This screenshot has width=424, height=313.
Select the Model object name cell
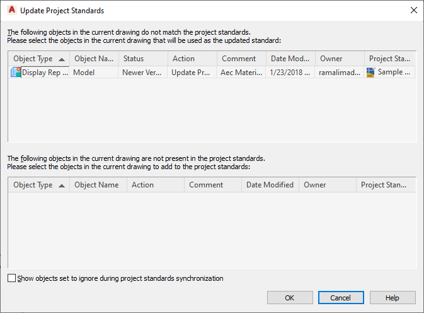pyautogui.click(x=93, y=73)
